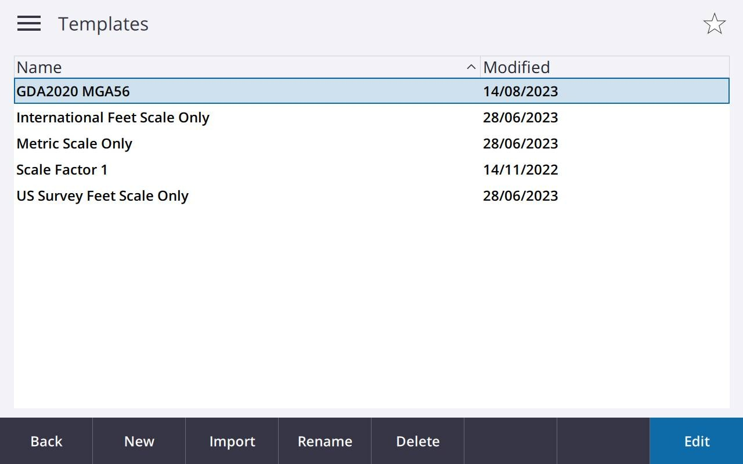Toggle the favorites star icon
Viewport: 743px width, 464px height.
click(x=714, y=24)
